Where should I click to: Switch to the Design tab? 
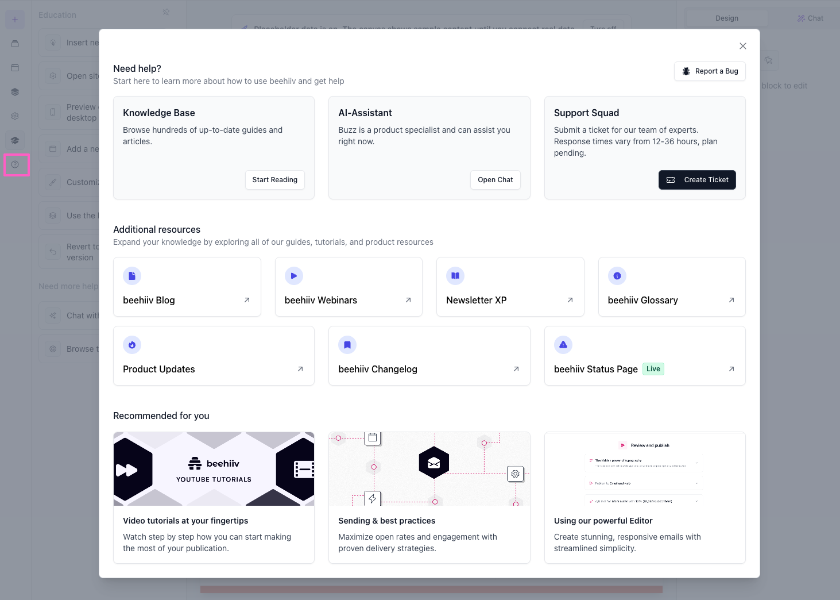click(727, 18)
